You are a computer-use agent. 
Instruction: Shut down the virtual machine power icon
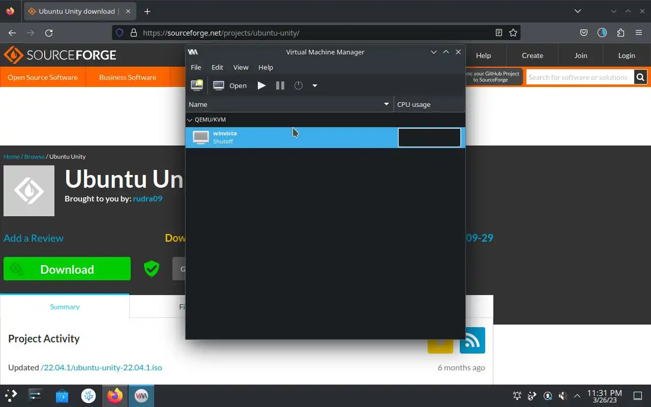click(x=299, y=85)
